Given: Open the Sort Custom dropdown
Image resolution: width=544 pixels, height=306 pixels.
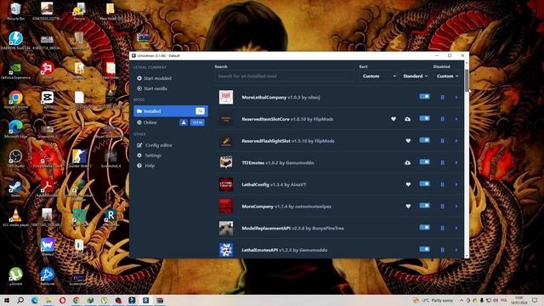Looking at the screenshot, I should point(378,76).
